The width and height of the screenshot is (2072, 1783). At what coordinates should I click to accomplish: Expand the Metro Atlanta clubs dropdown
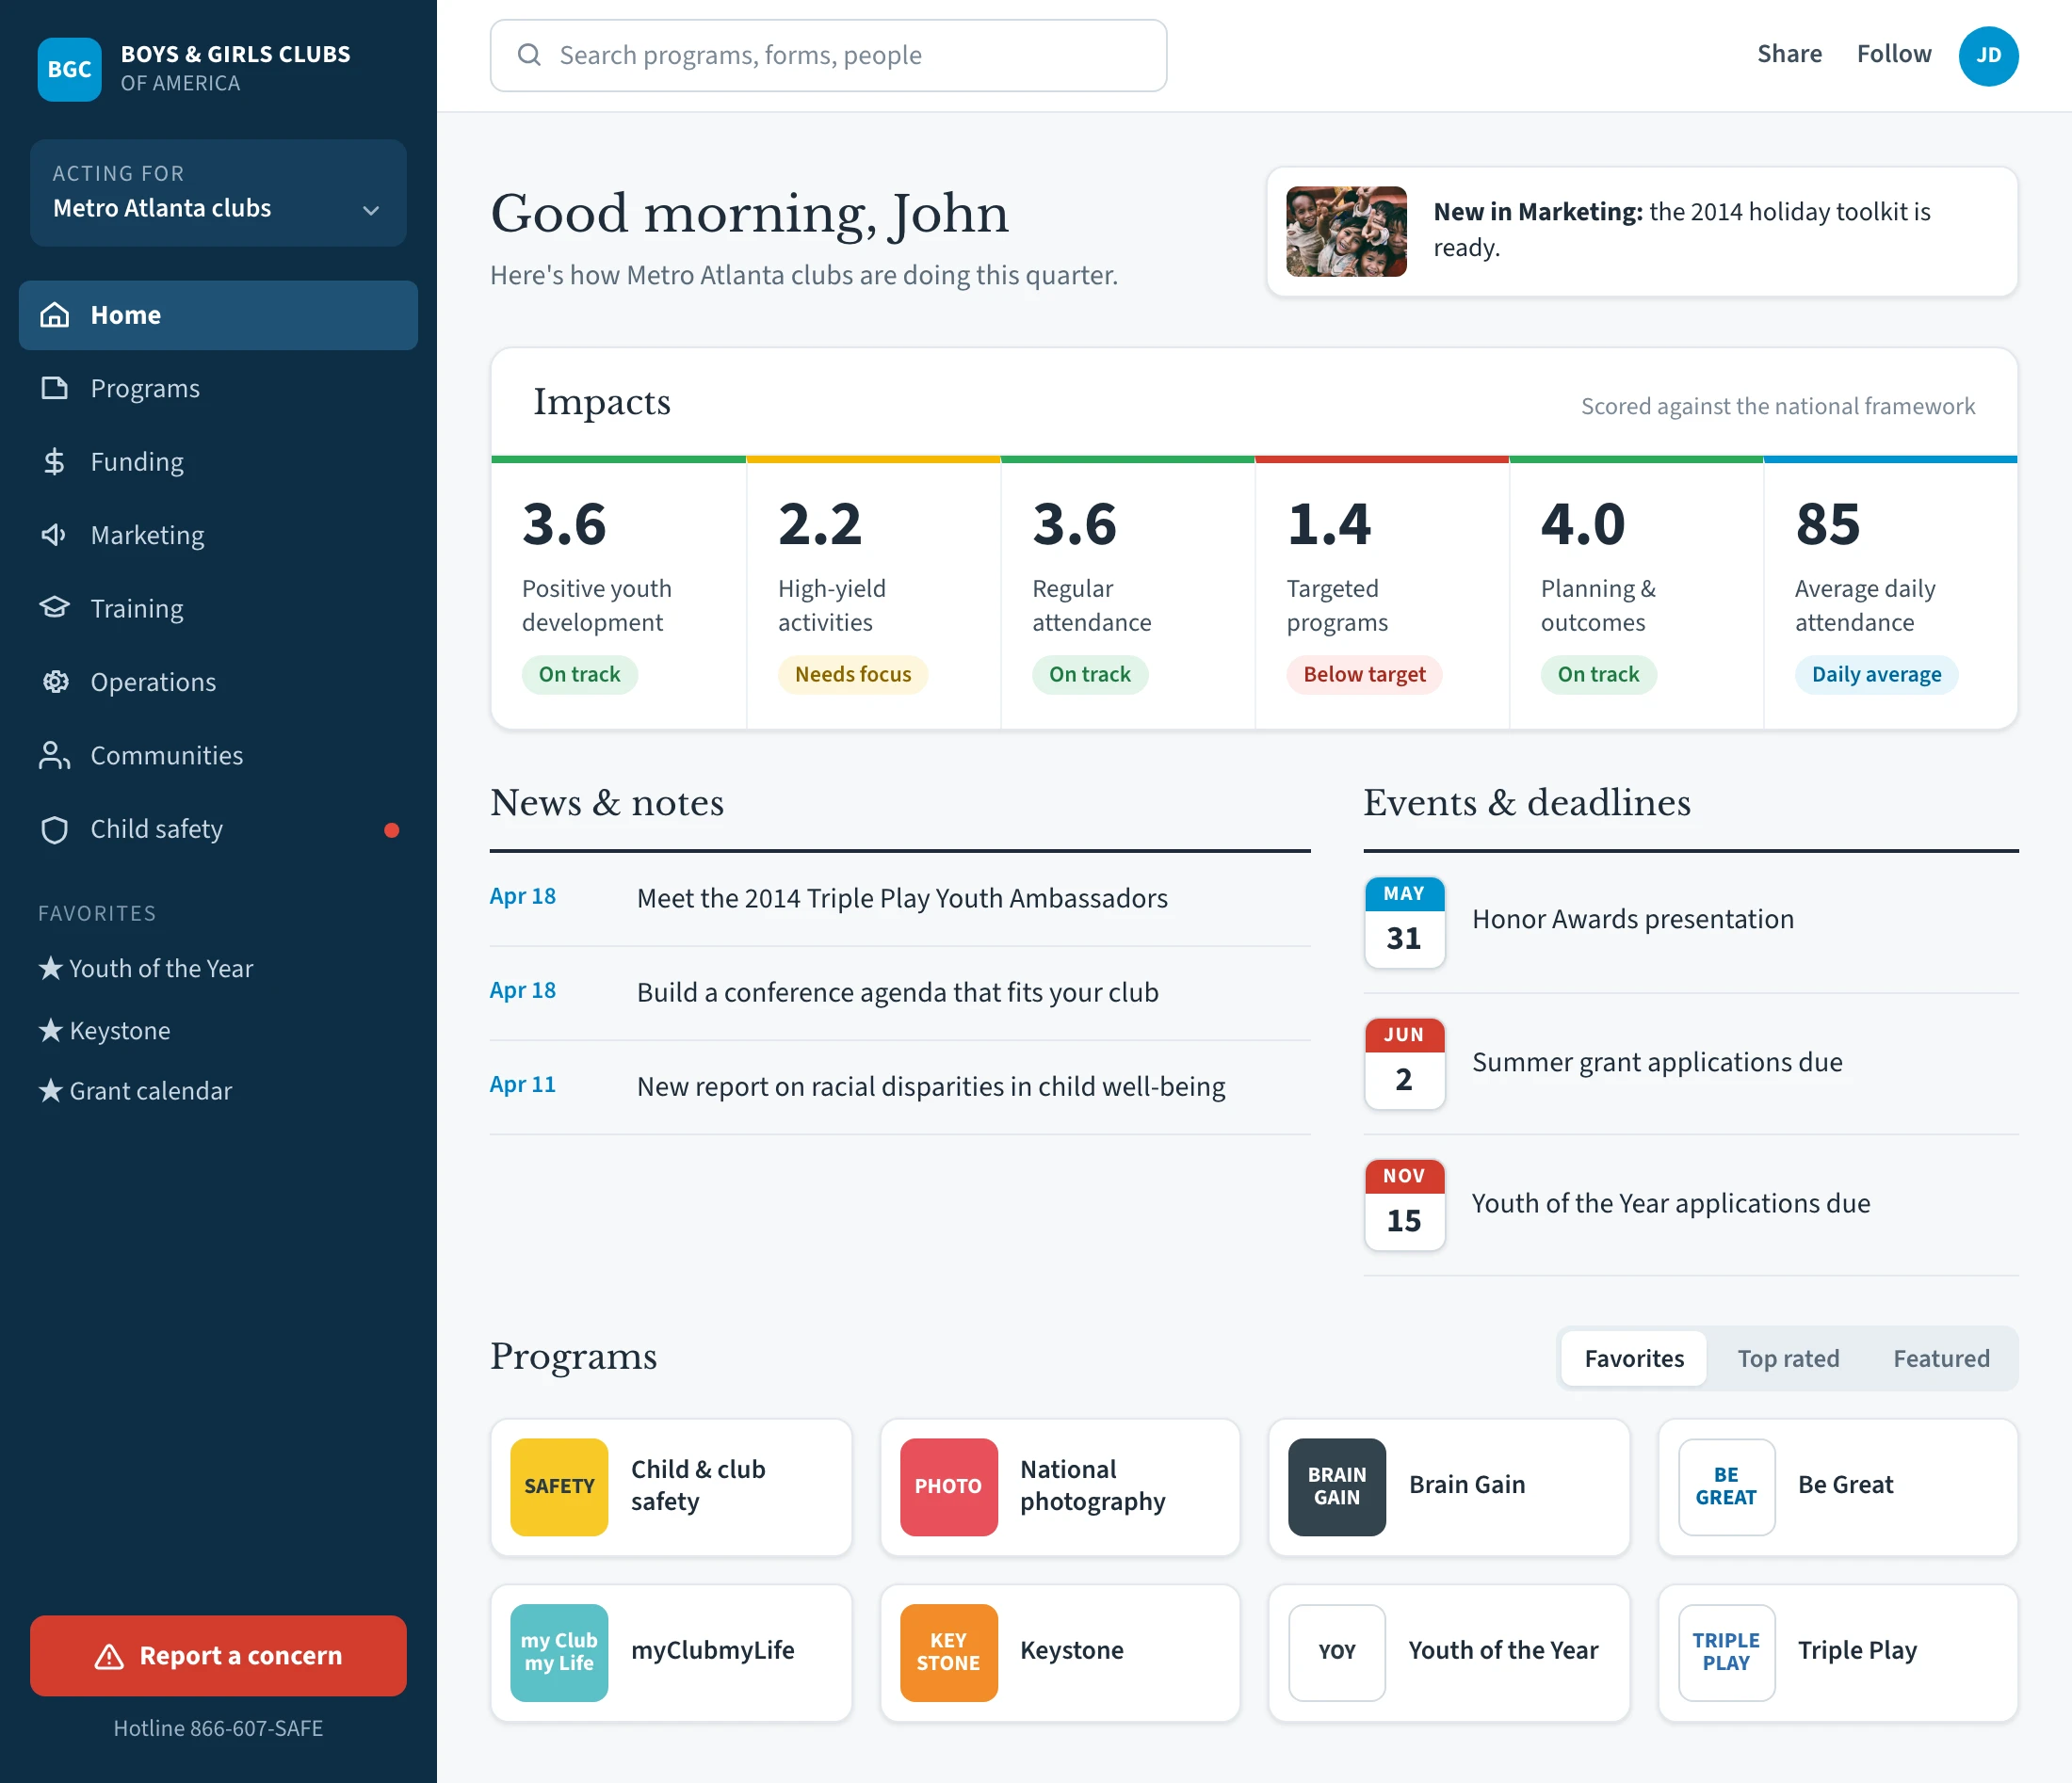[x=218, y=193]
